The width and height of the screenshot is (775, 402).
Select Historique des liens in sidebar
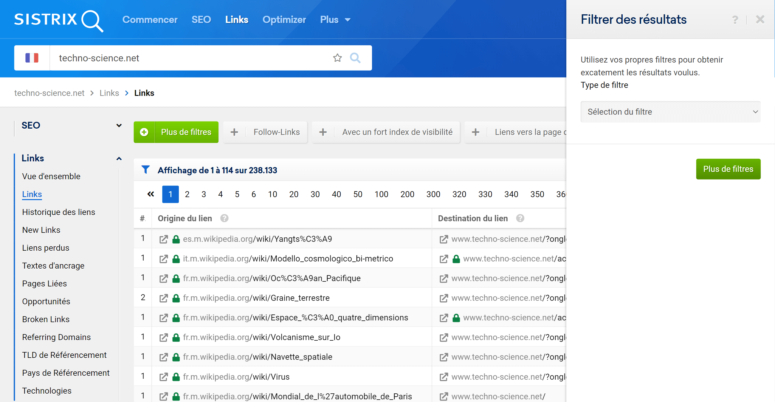click(x=59, y=212)
